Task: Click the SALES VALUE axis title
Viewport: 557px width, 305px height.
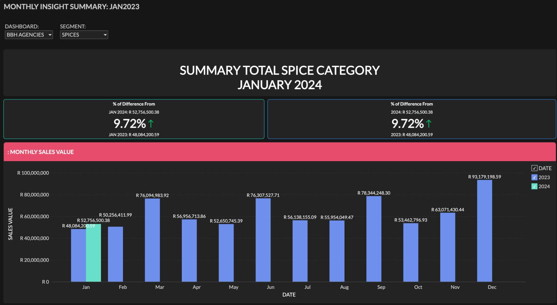Action: click(10, 224)
